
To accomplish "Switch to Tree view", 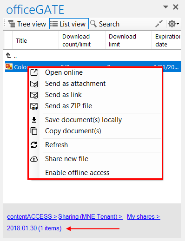I will [x=27, y=24].
